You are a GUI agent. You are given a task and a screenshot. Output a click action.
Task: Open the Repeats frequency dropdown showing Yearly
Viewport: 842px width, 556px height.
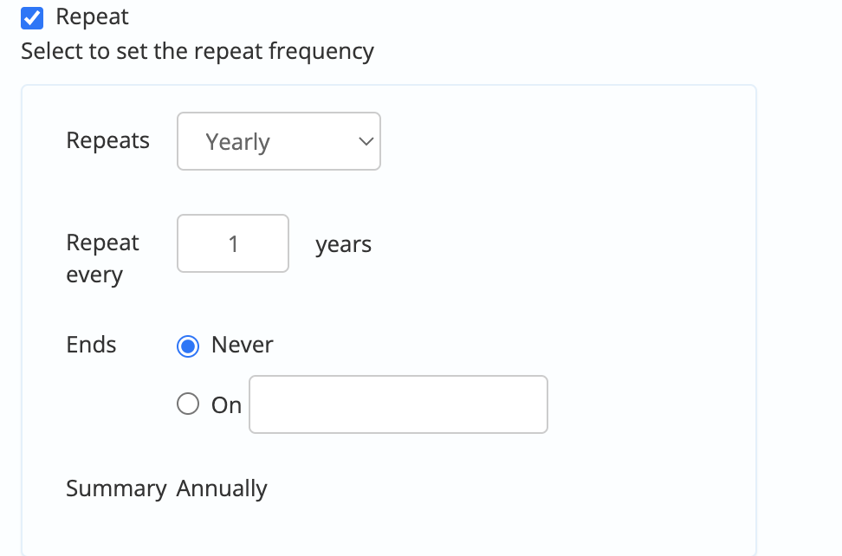pos(278,141)
